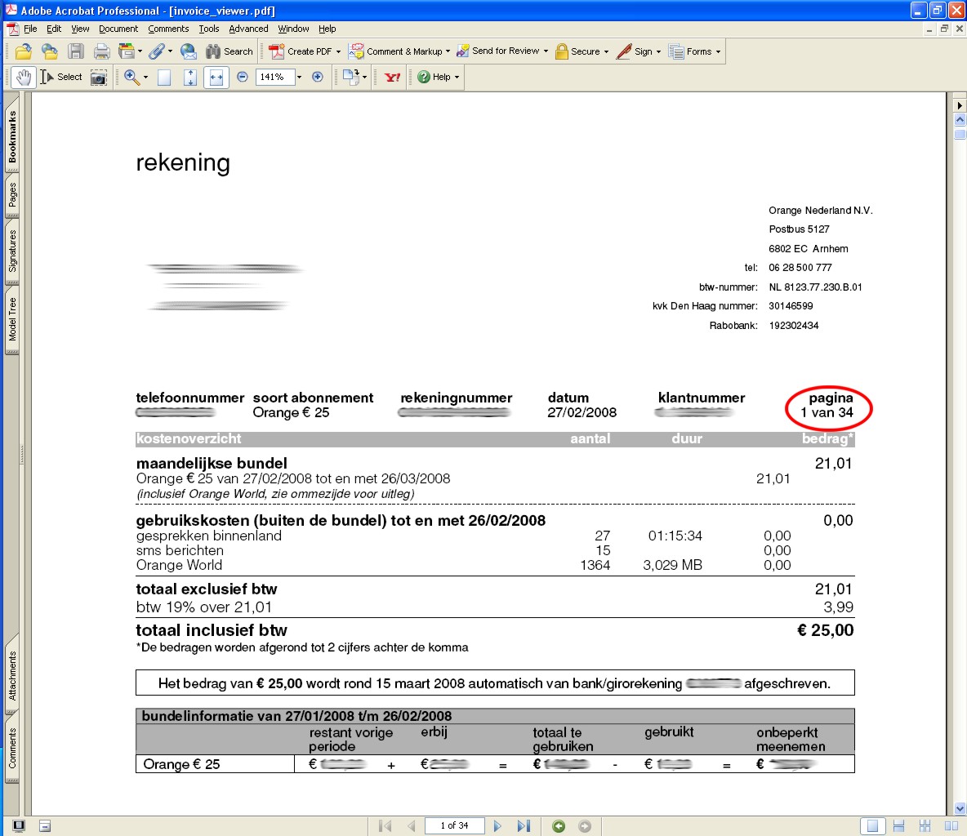Open the Comments side tab
The width and height of the screenshot is (967, 836).
(x=12, y=749)
